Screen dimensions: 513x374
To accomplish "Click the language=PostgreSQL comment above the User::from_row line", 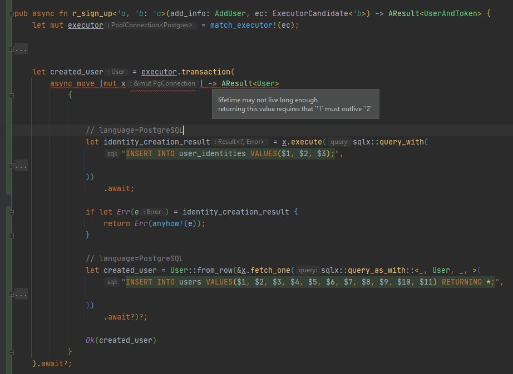I will (135, 259).
